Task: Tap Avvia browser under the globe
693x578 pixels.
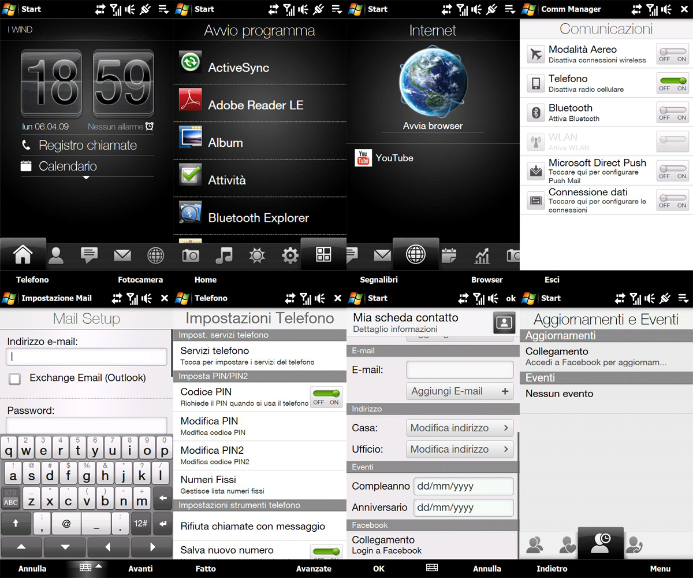Action: click(433, 126)
